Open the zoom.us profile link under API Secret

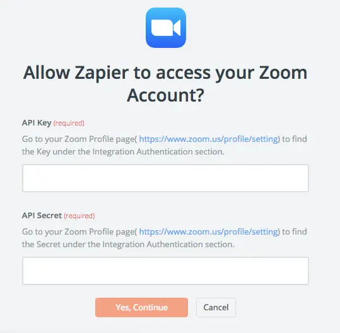pyautogui.click(x=208, y=231)
